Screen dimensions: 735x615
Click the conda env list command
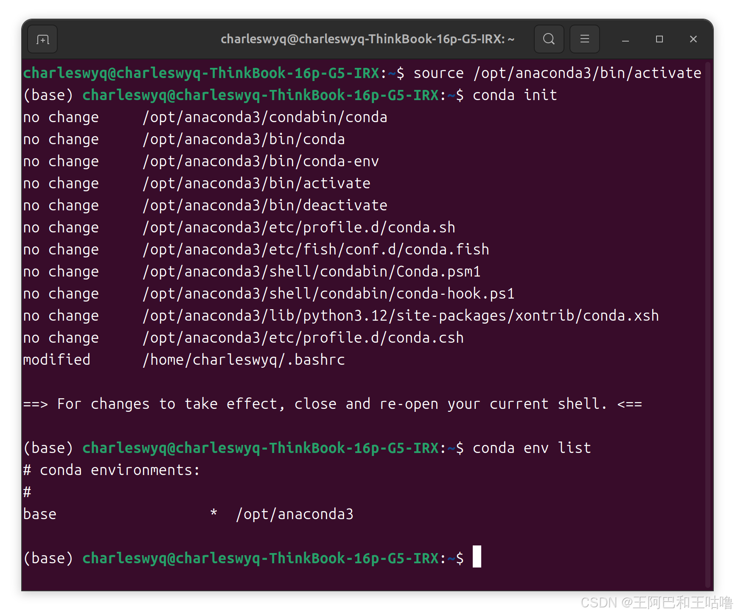[x=531, y=447]
